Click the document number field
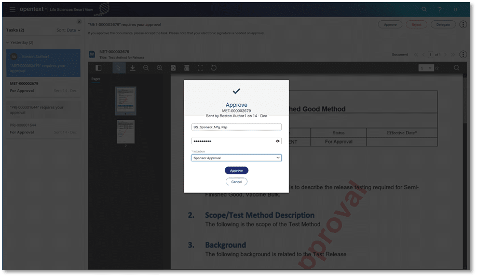This screenshot has width=477, height=277. (x=430, y=55)
